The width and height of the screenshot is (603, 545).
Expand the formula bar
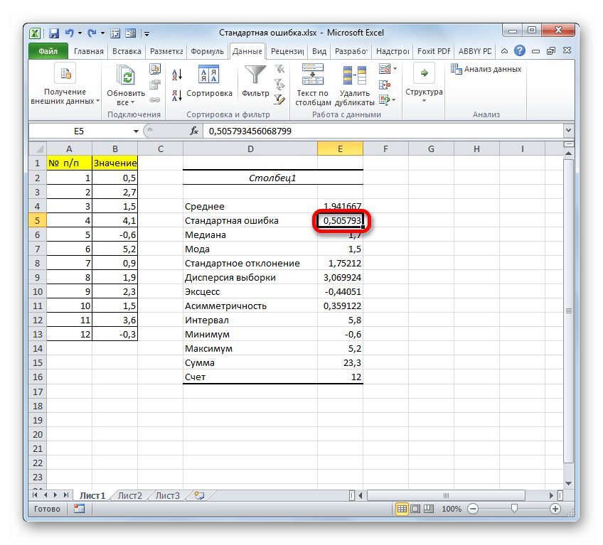pyautogui.click(x=568, y=131)
